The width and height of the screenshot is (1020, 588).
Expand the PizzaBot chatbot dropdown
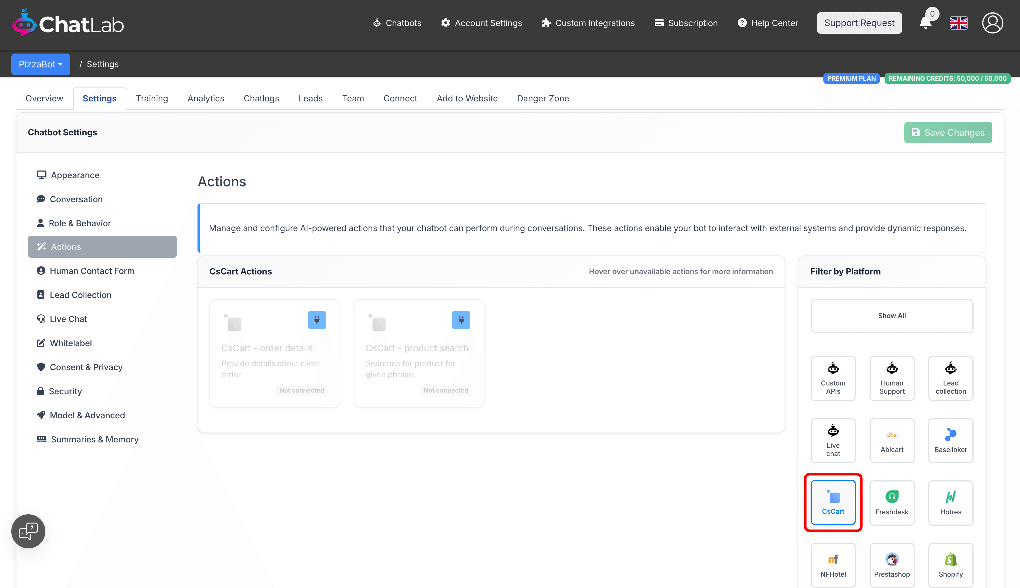pyautogui.click(x=41, y=64)
